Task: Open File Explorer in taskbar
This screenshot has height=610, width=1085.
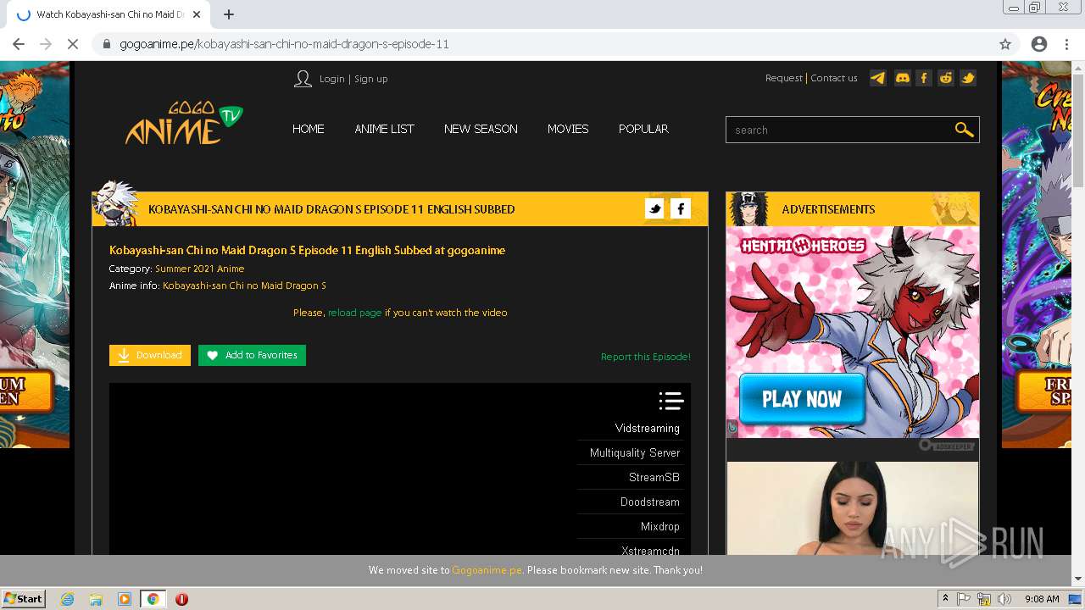Action: pyautogui.click(x=96, y=599)
